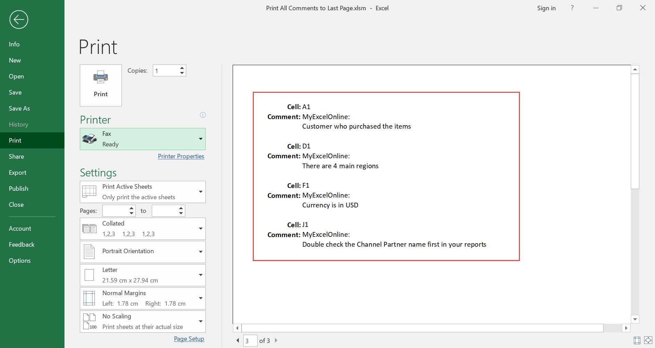Open the Fax printer dropdown
The width and height of the screenshot is (655, 348).
pyautogui.click(x=143, y=139)
